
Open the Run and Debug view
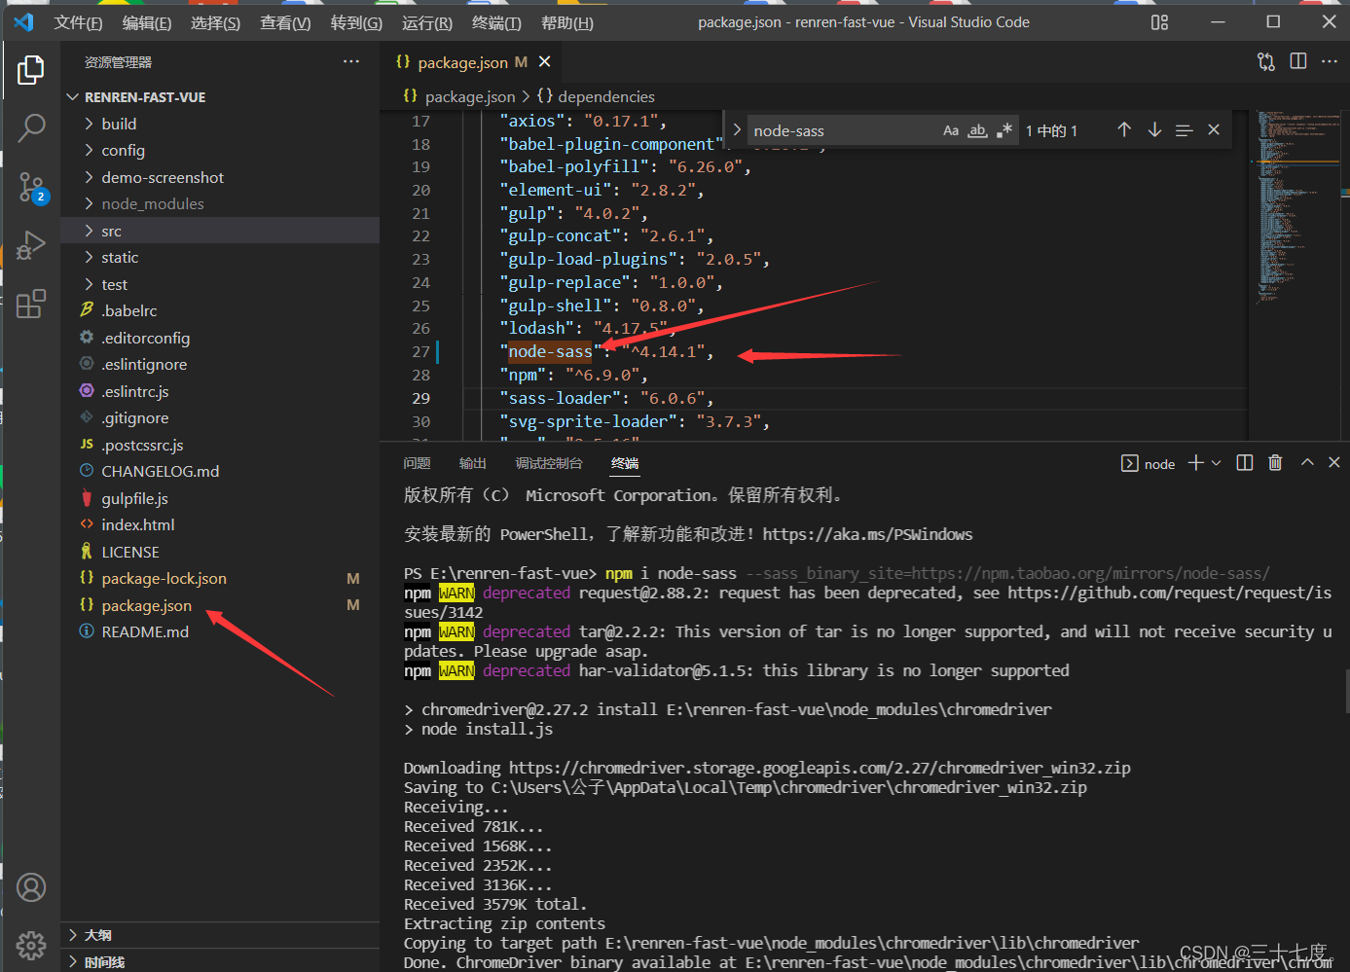click(31, 245)
